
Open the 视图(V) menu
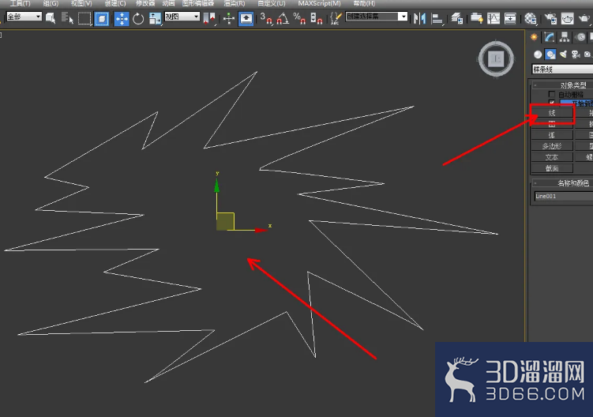pyautogui.click(x=81, y=3)
